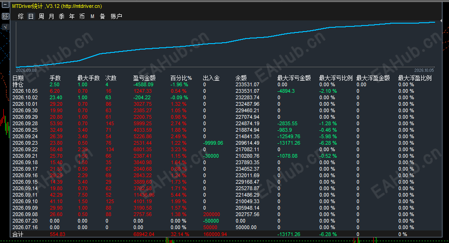Click the 32.14 % total percentage
Image resolution: width=449 pixels, height=243 pixels.
coord(180,235)
